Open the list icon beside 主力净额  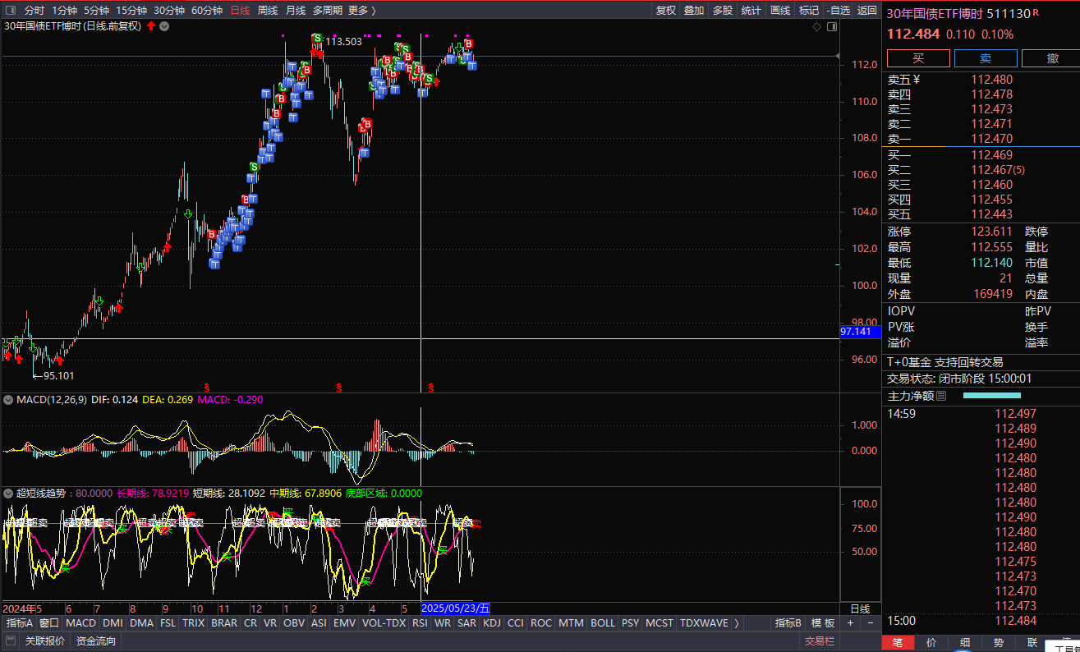pos(941,396)
